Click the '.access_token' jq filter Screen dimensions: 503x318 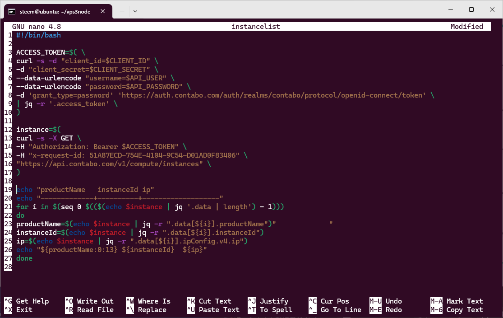79,104
